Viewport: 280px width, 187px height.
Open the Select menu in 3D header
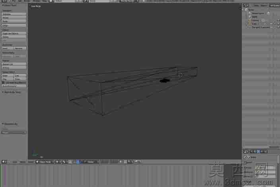click(23, 162)
